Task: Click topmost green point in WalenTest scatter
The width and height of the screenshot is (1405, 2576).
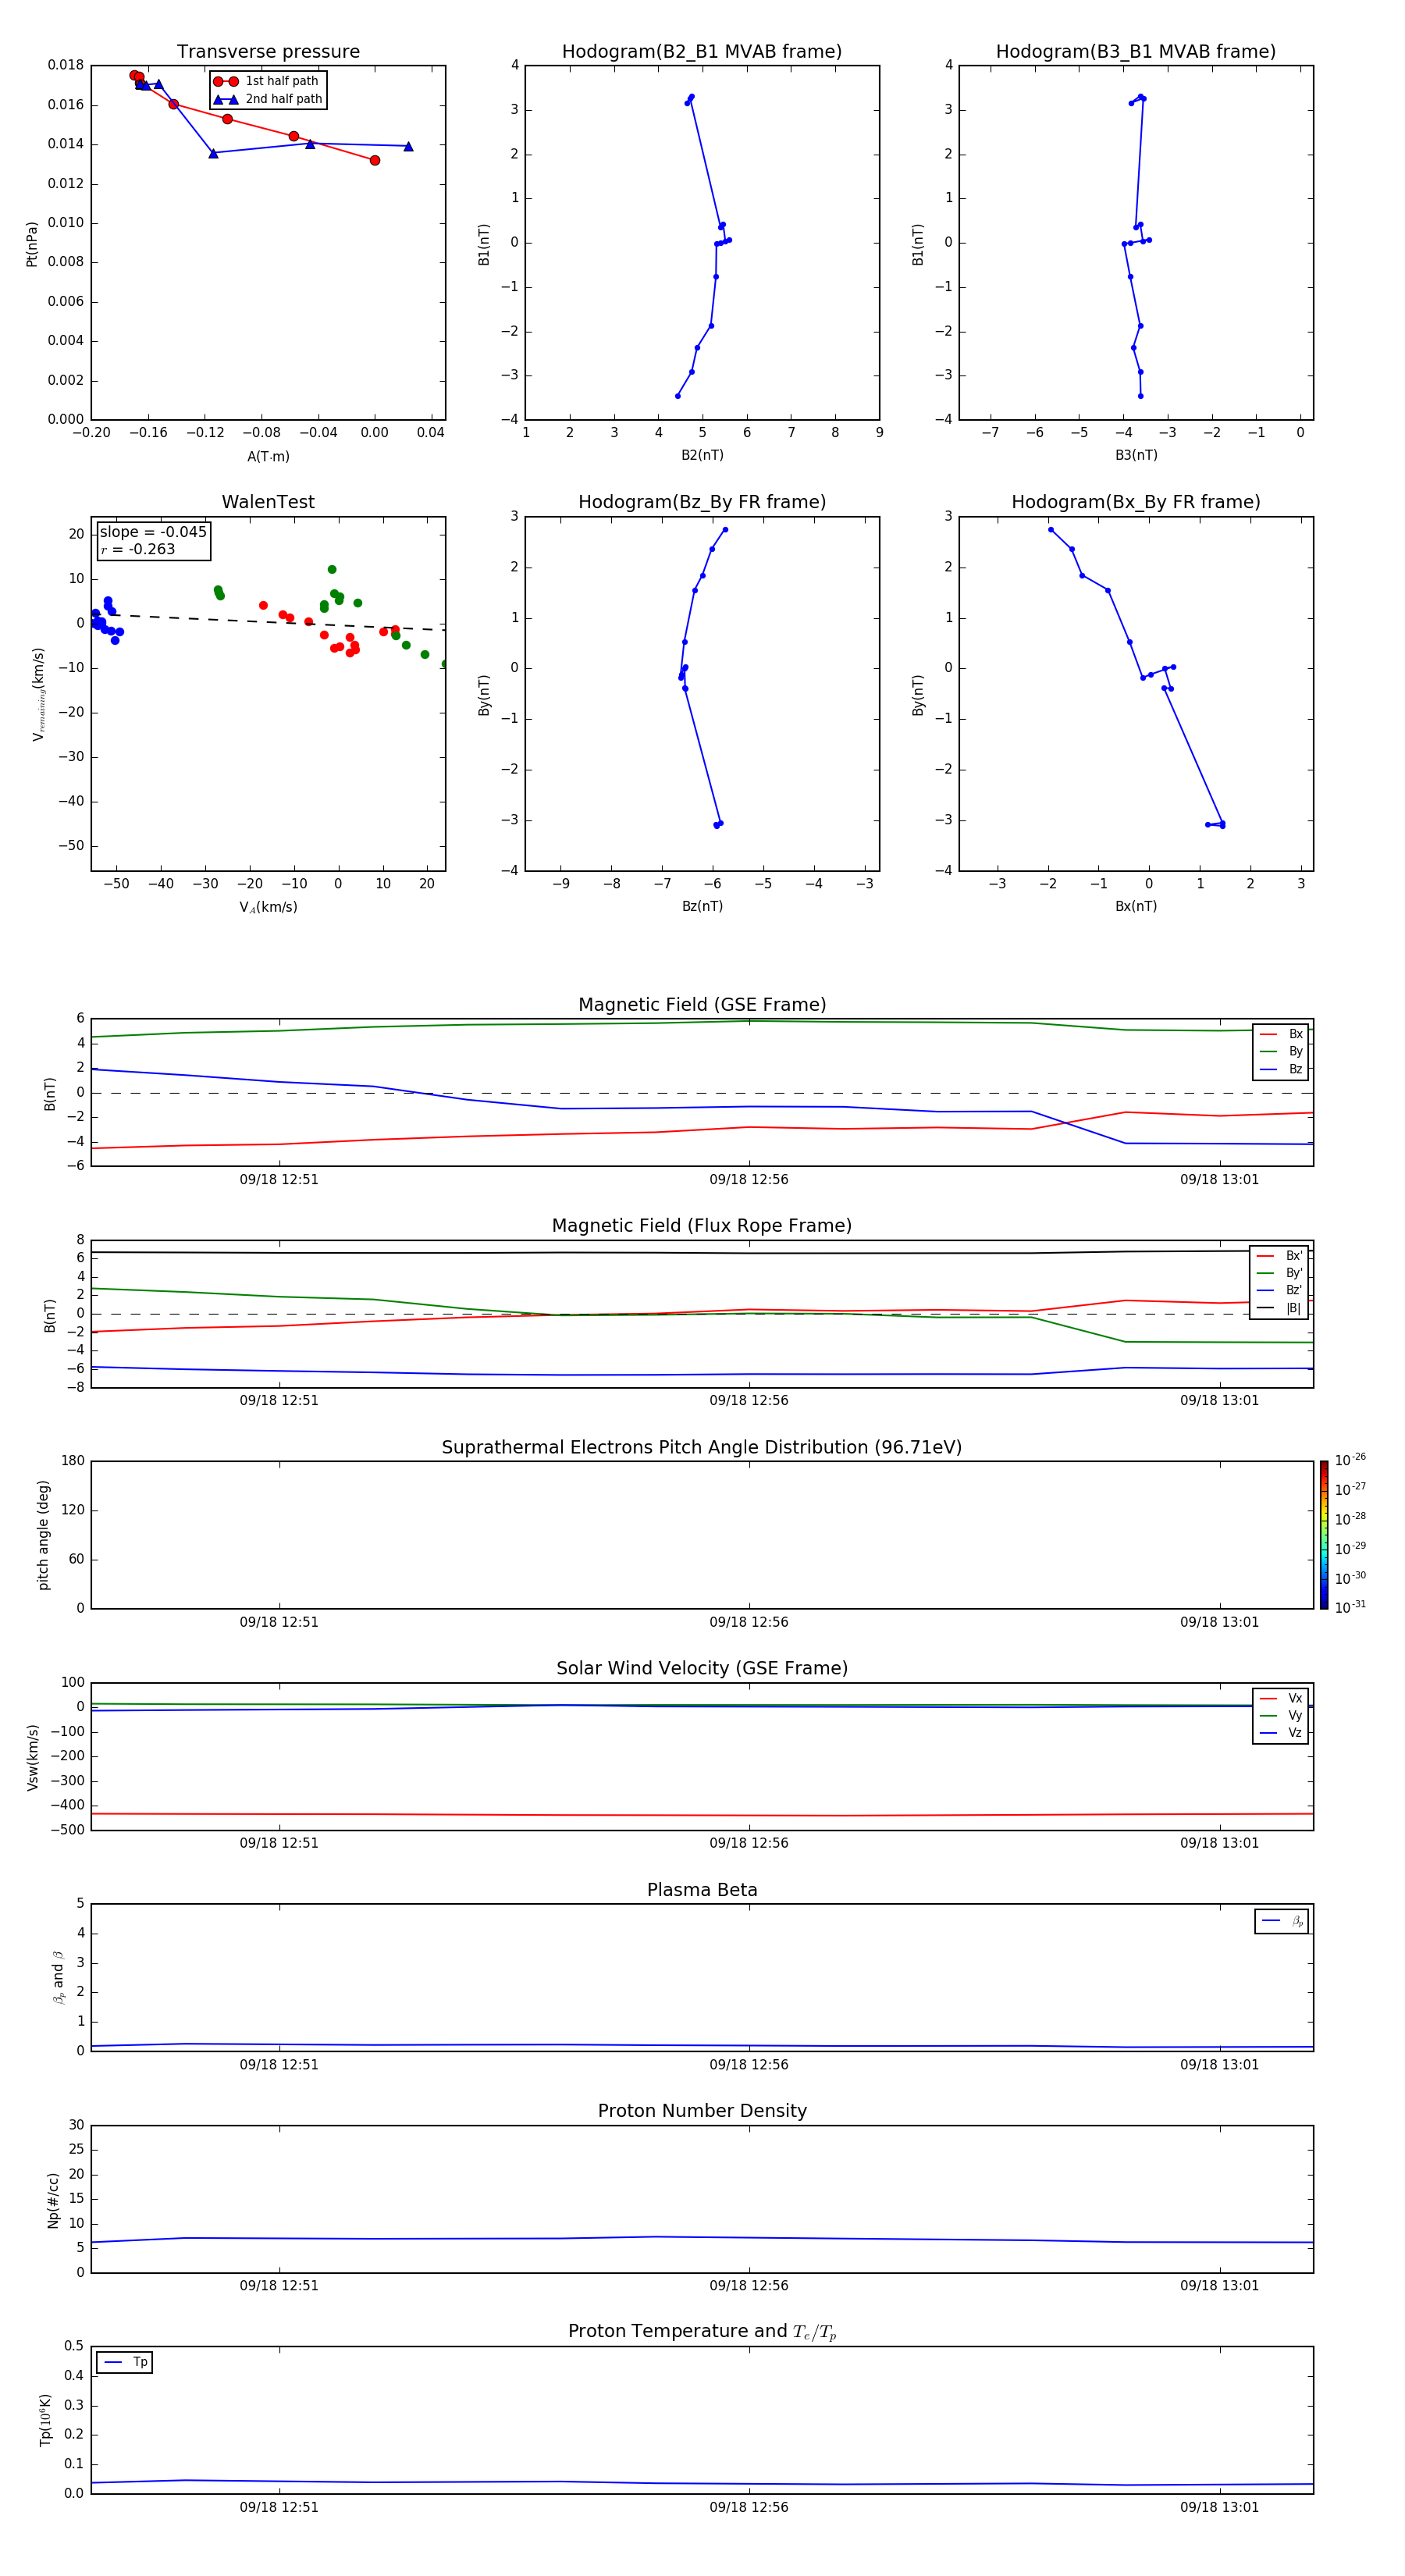Action: tap(332, 570)
